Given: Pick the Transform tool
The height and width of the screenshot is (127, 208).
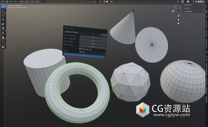Looking at the screenshot, I should pyautogui.click(x=3, y=28).
